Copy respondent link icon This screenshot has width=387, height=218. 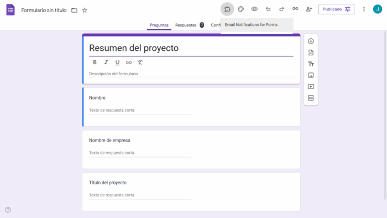pos(295,9)
